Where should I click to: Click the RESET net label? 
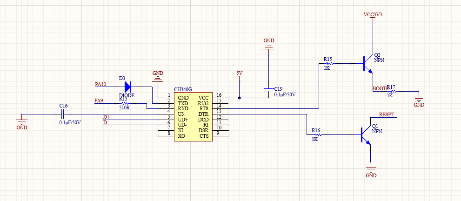click(x=387, y=114)
